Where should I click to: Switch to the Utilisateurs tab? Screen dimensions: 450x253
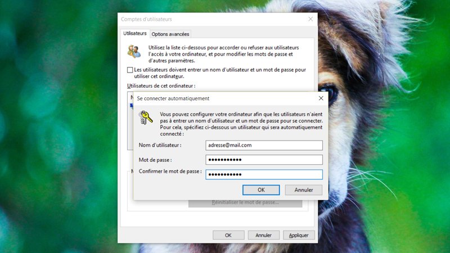(x=134, y=33)
